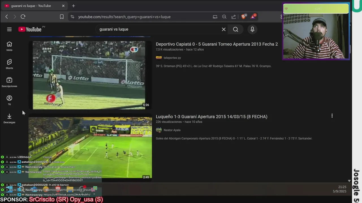362x203 pixels.
Task: Select the guarani vs luque - YouTube tab
Action: 34,6
